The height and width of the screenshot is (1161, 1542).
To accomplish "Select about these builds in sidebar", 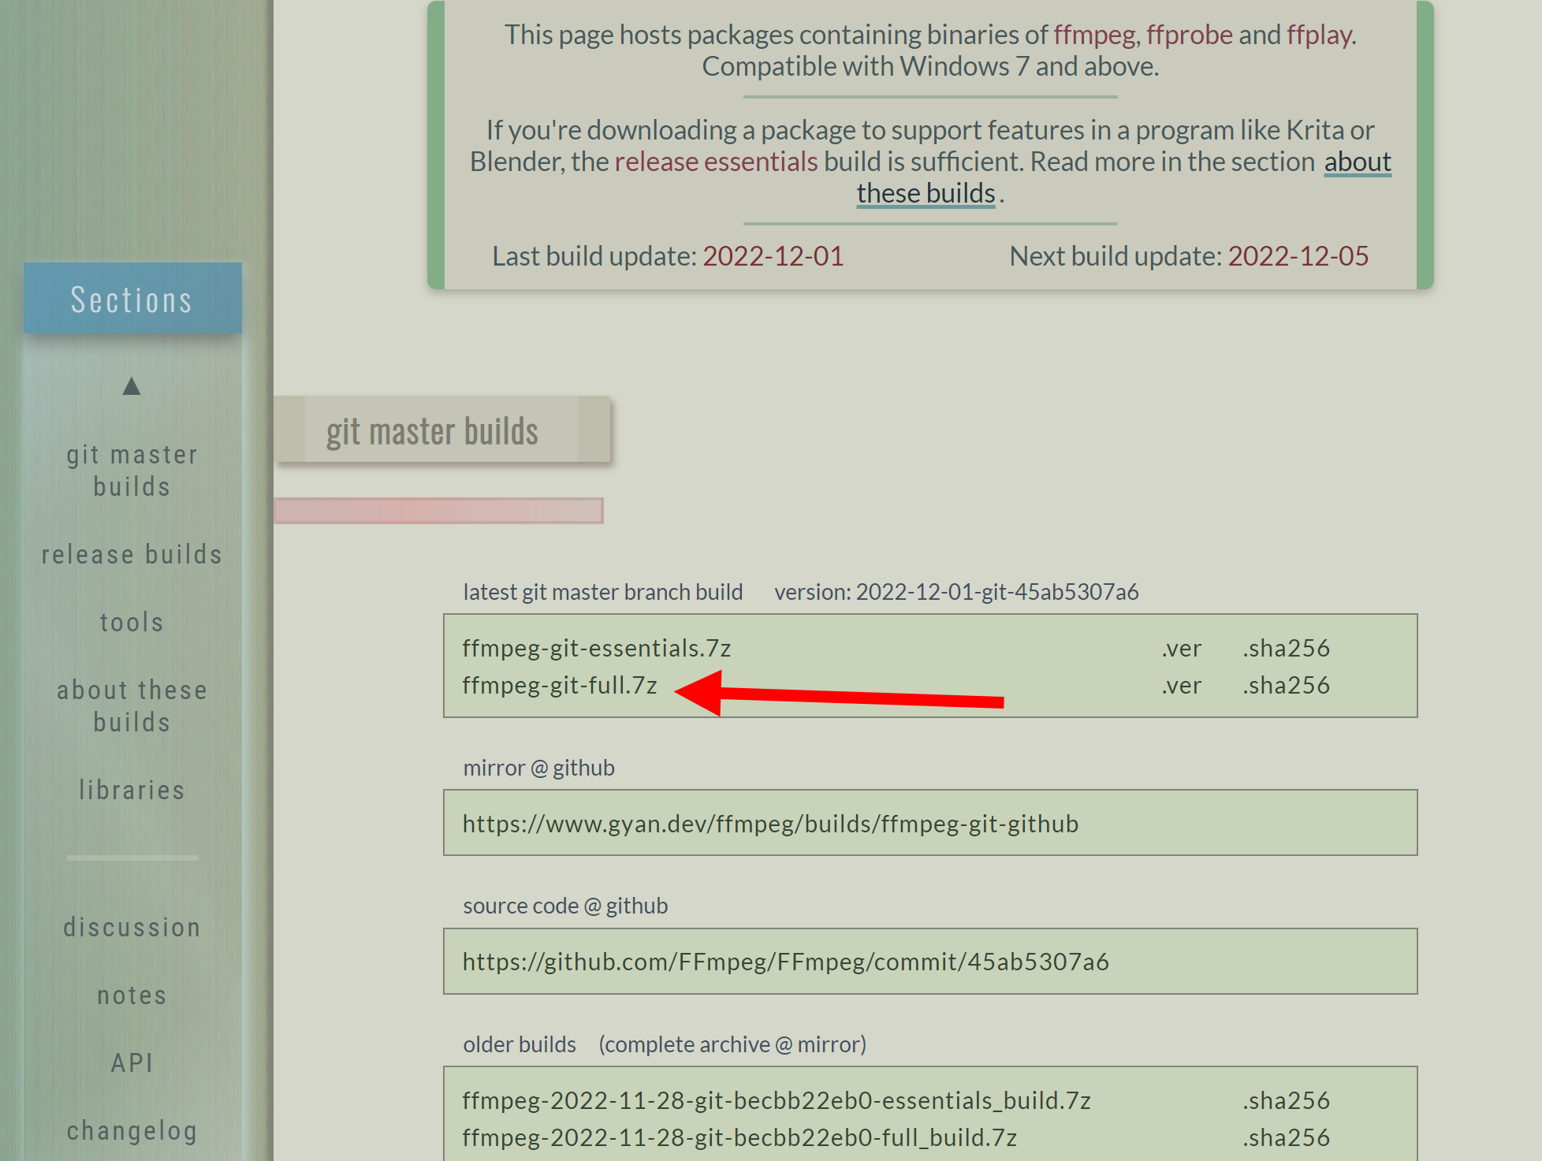I will point(132,706).
